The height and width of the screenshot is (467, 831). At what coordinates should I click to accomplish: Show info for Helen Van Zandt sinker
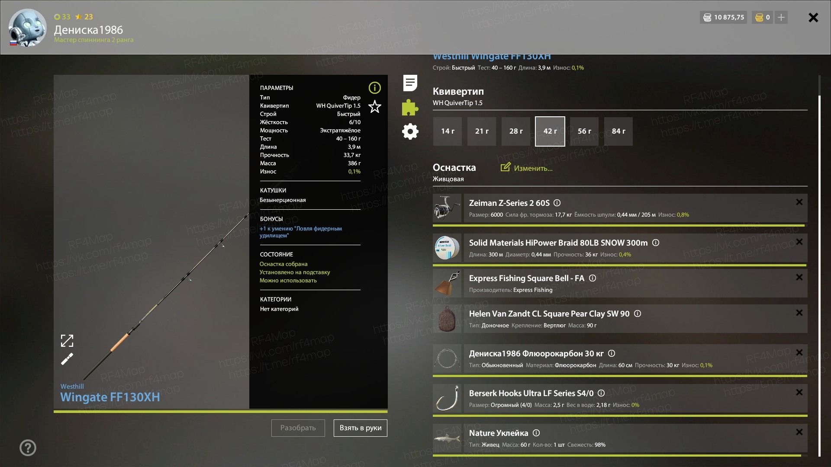click(638, 313)
